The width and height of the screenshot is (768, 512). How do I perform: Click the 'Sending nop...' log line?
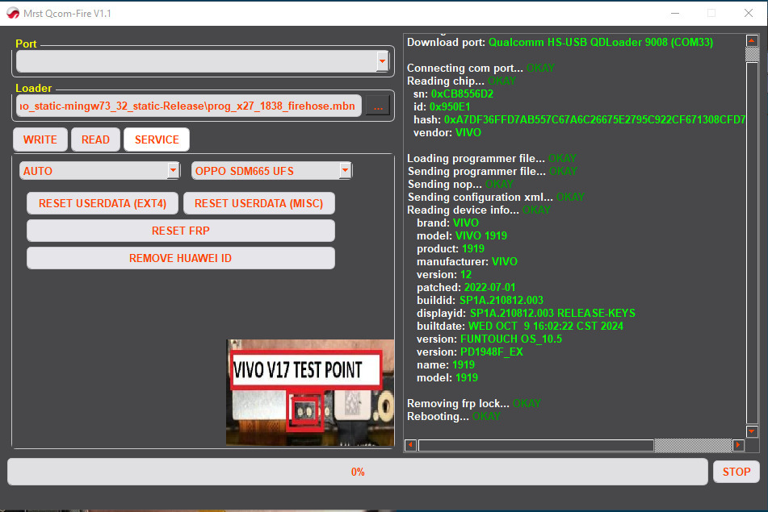(x=460, y=185)
